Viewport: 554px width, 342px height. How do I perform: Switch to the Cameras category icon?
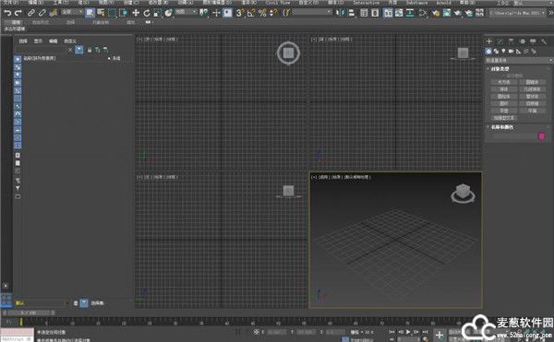click(x=511, y=52)
